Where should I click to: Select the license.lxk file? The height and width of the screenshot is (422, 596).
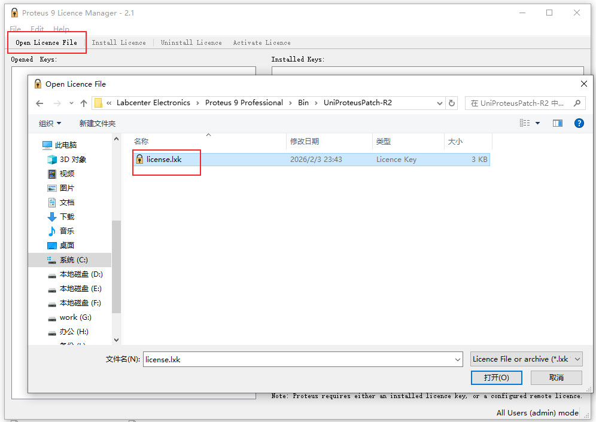pyautogui.click(x=311, y=160)
